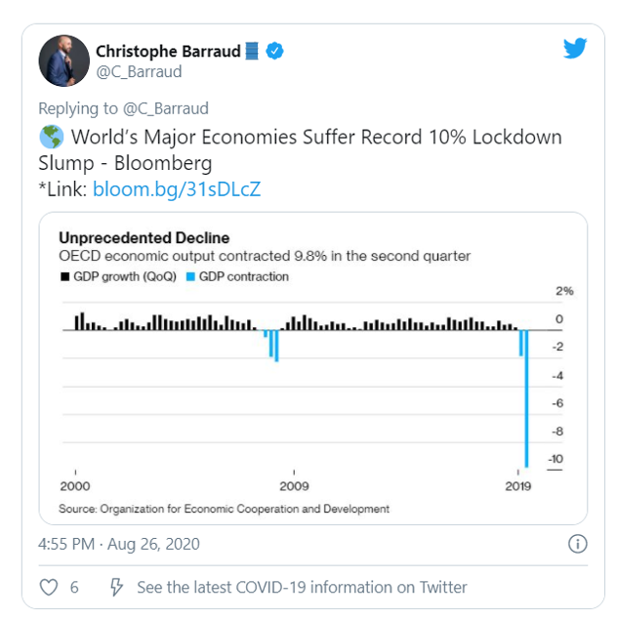Click the blue verified badge
This screenshot has height=619, width=617.
(x=276, y=52)
